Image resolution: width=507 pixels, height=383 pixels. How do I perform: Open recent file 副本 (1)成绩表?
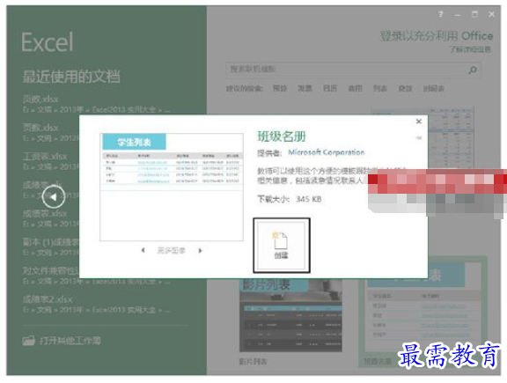51,247
